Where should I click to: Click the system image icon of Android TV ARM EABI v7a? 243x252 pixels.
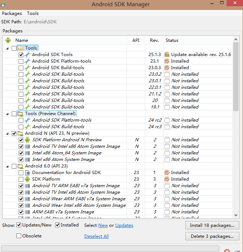27,186
